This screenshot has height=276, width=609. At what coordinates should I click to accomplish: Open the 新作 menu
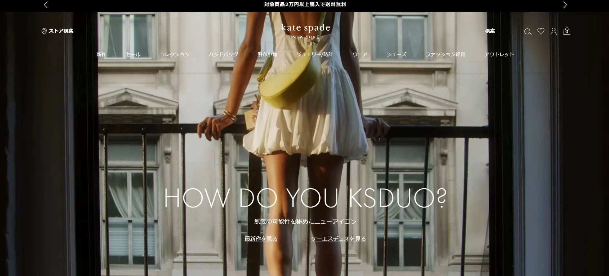101,54
